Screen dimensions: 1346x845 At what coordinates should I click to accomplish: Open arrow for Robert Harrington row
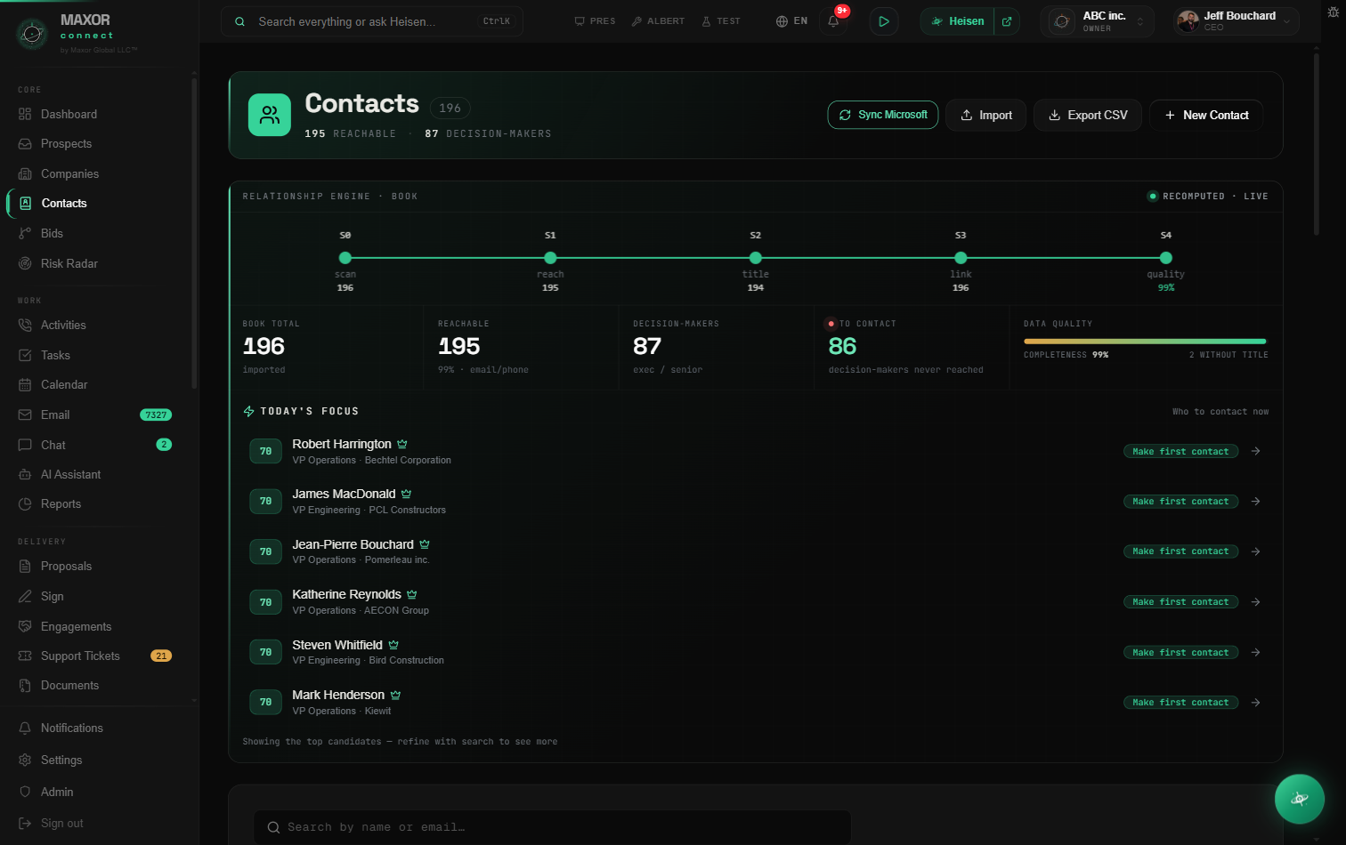pyautogui.click(x=1255, y=451)
